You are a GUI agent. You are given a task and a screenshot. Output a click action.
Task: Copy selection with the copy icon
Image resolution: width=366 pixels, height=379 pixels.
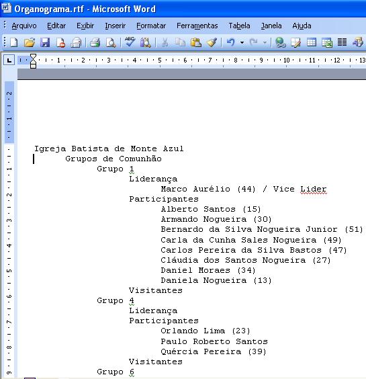(x=180, y=42)
